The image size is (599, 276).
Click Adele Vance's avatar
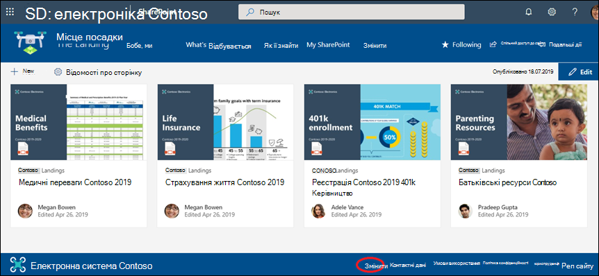(318, 211)
